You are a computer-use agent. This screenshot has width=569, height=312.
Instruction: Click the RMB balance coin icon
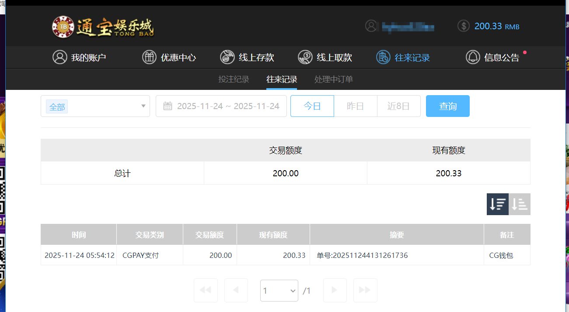click(x=463, y=26)
